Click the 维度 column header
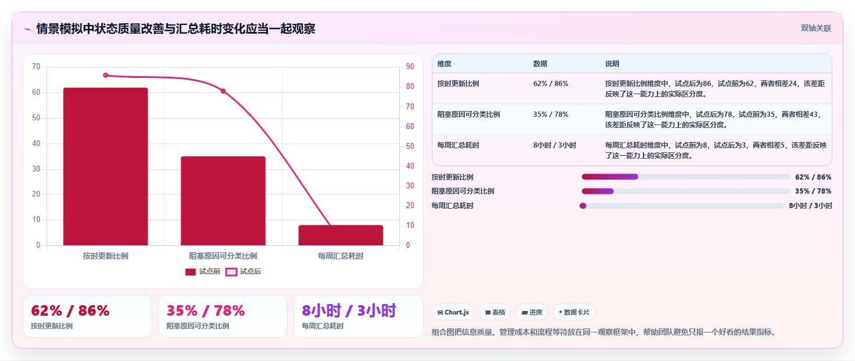The image size is (855, 361). click(x=445, y=63)
